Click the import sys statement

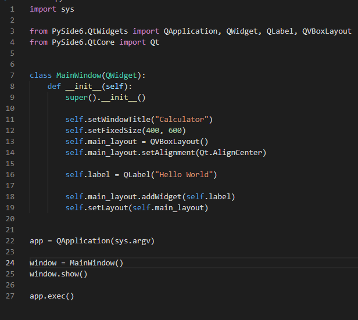pyautogui.click(x=52, y=9)
